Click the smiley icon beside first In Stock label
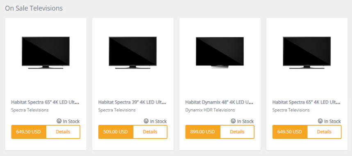 pyautogui.click(x=59, y=121)
